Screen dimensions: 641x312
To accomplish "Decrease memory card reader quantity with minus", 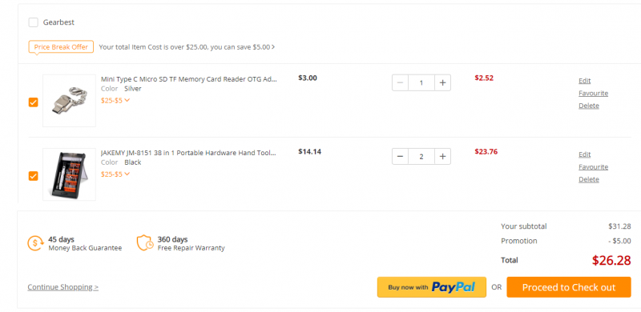I will click(x=400, y=83).
